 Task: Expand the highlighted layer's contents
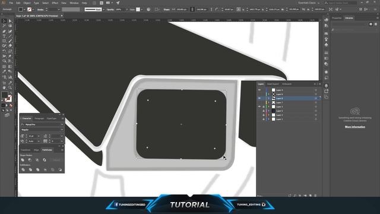[269, 98]
